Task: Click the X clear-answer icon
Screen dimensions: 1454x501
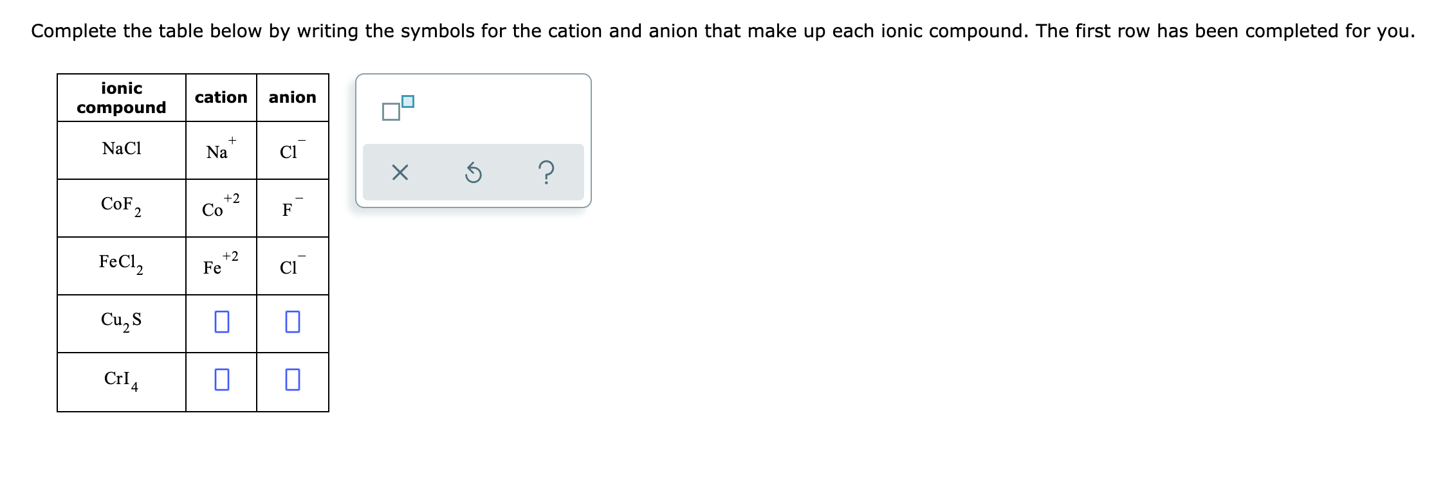Action: tap(399, 172)
